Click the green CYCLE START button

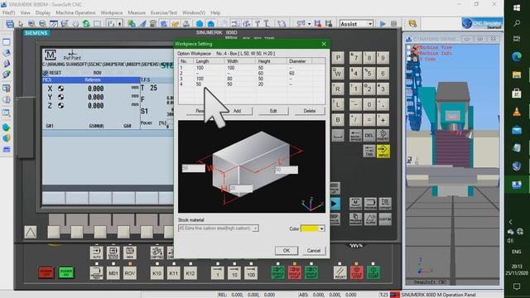(x=373, y=272)
